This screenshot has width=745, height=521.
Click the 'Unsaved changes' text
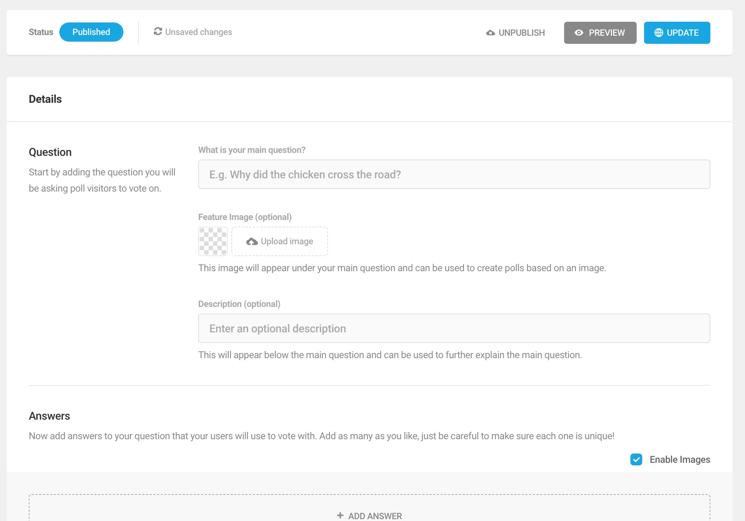point(199,32)
